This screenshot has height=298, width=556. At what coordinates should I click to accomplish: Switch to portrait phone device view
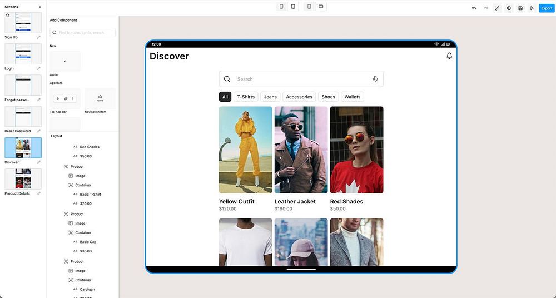[281, 7]
